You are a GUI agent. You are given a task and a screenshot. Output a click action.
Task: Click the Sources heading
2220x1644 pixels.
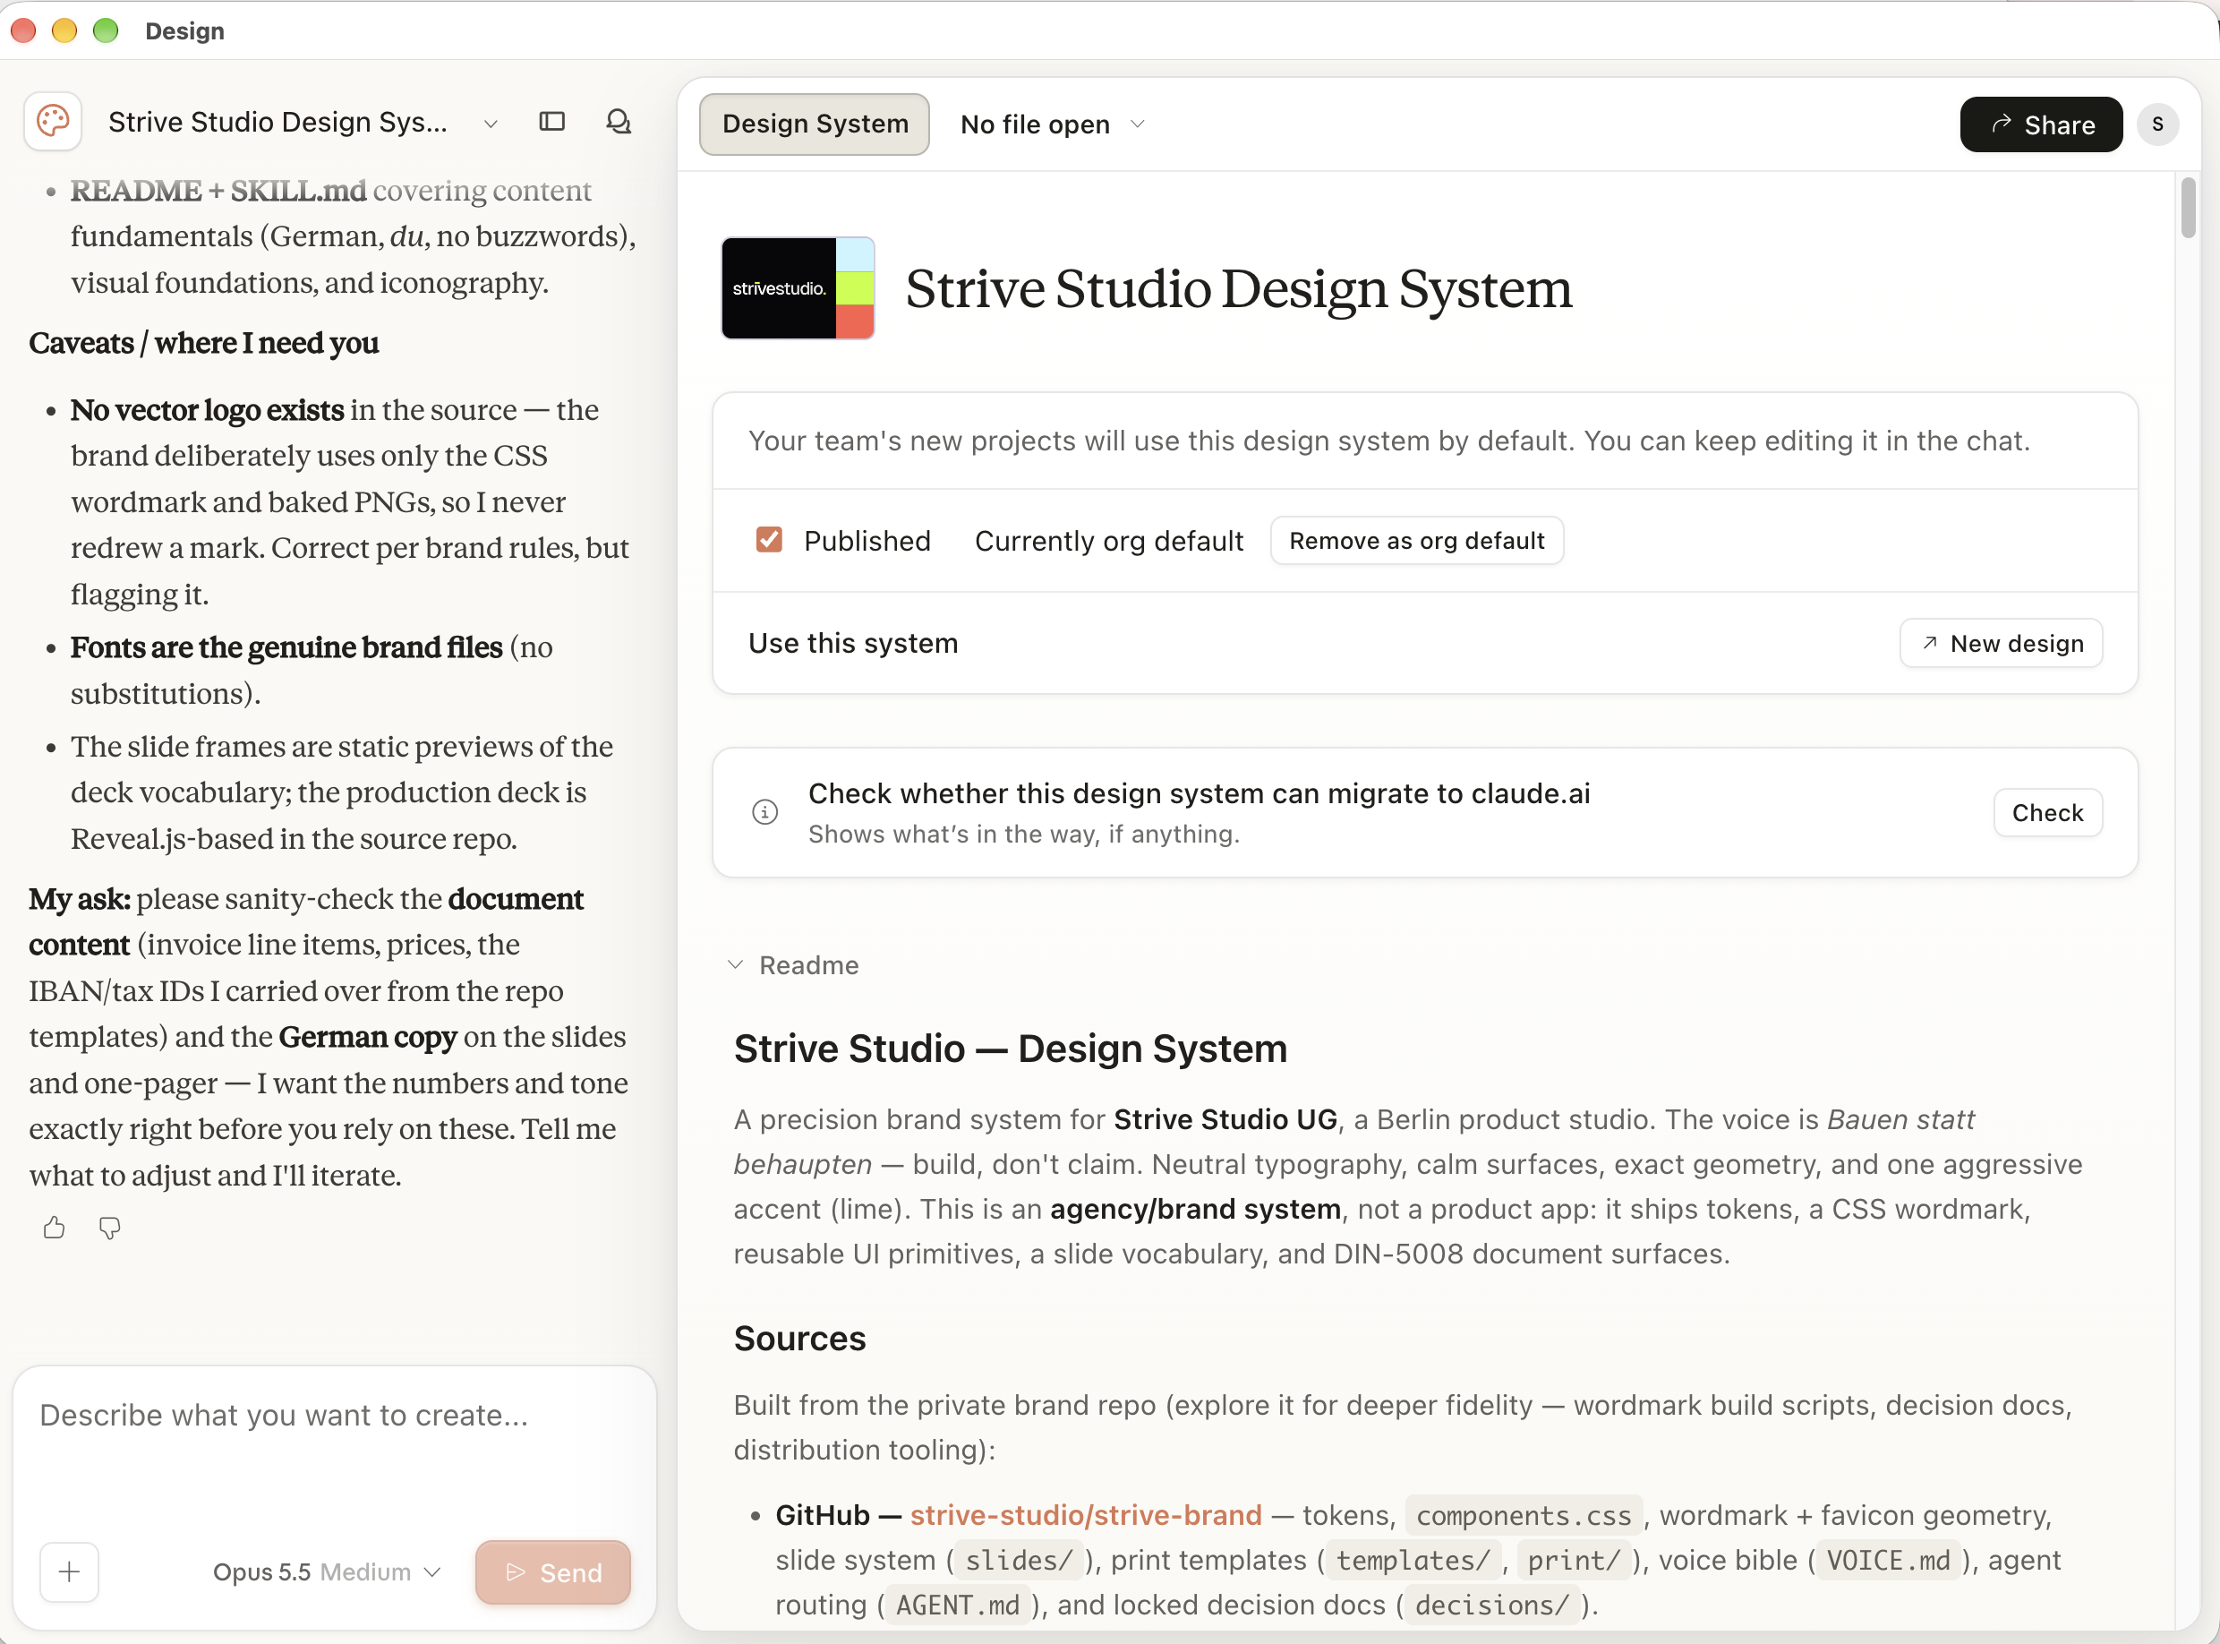click(x=799, y=1339)
